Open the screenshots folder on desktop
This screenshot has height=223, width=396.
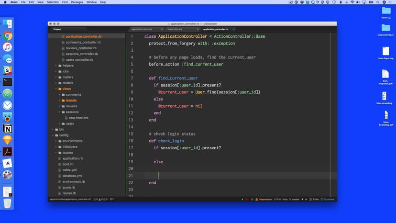point(385,28)
